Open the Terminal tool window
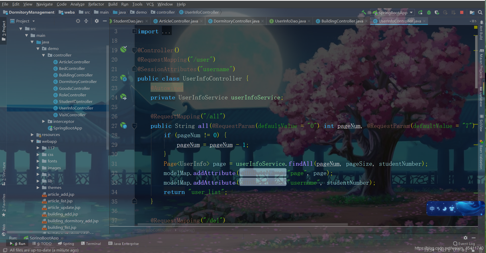 pyautogui.click(x=91, y=244)
